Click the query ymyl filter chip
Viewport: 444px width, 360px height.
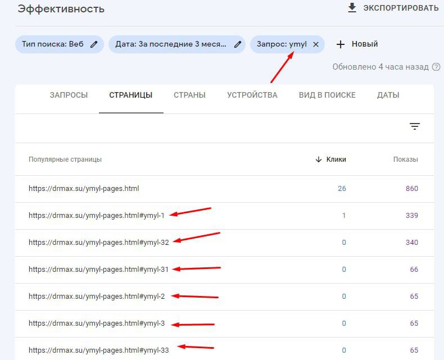tap(282, 44)
